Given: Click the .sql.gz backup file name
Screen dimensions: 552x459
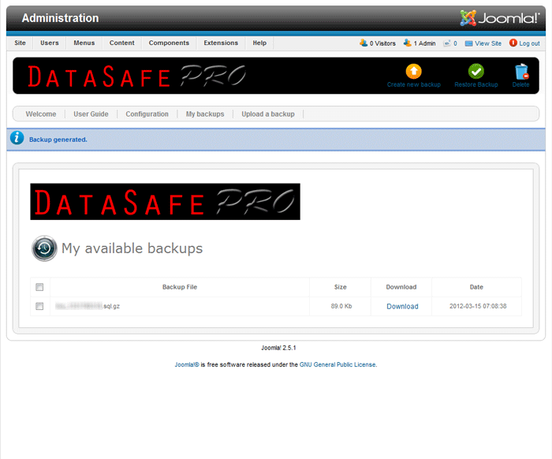Looking at the screenshot, I should point(88,306).
